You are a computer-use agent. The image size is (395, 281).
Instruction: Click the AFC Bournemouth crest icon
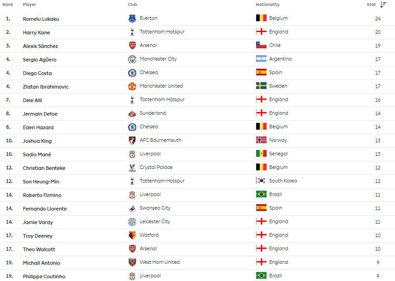click(x=132, y=140)
